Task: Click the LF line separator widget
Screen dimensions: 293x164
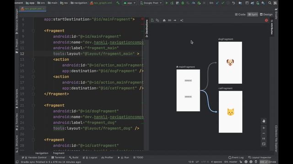Action: click(197, 162)
